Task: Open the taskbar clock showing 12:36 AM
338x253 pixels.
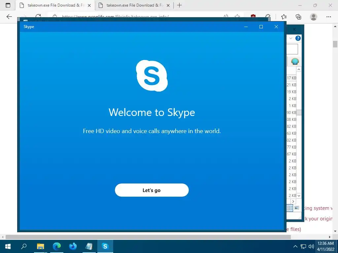Action: 325,246
